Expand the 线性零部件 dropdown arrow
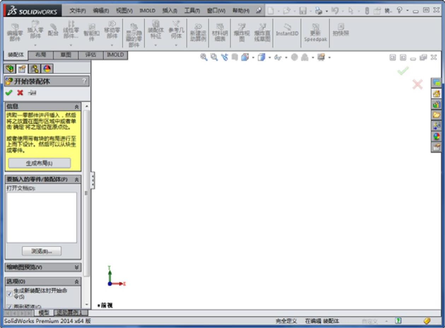Image resolution: width=445 pixels, height=328 pixels. pyautogui.click(x=71, y=45)
